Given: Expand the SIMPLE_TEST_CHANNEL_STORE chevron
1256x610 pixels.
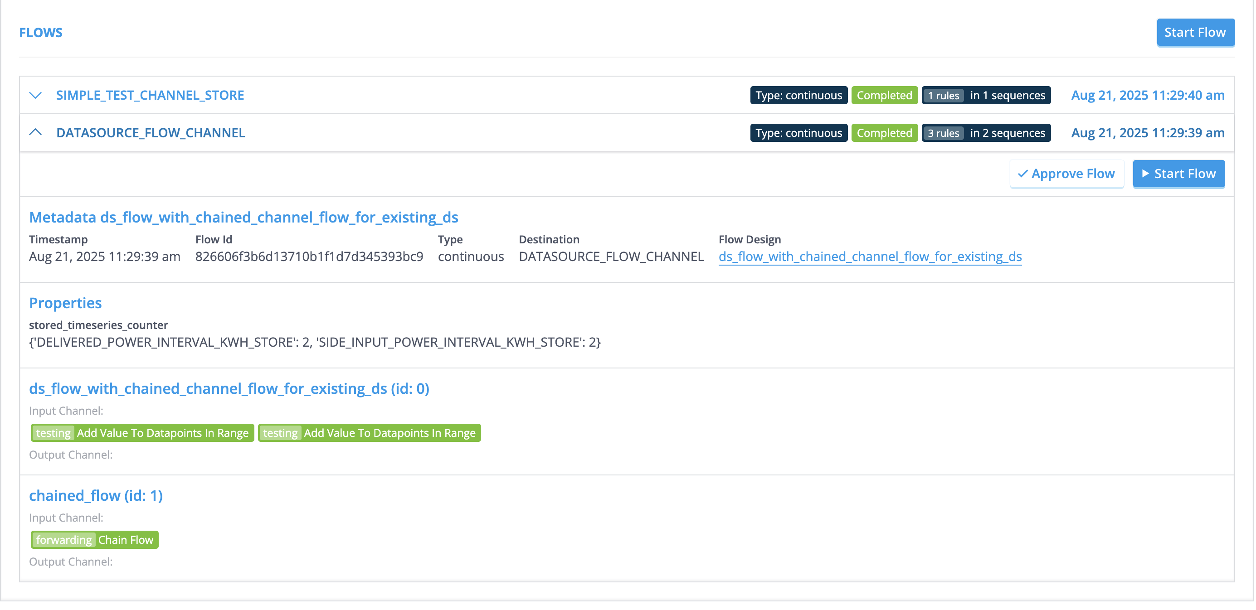Looking at the screenshot, I should coord(35,95).
